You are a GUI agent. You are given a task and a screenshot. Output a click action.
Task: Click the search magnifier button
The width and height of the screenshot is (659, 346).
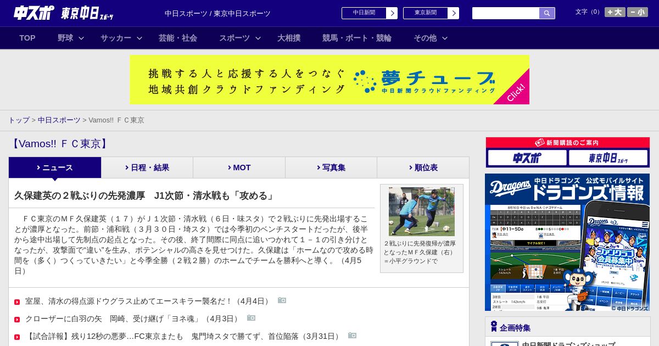point(547,13)
